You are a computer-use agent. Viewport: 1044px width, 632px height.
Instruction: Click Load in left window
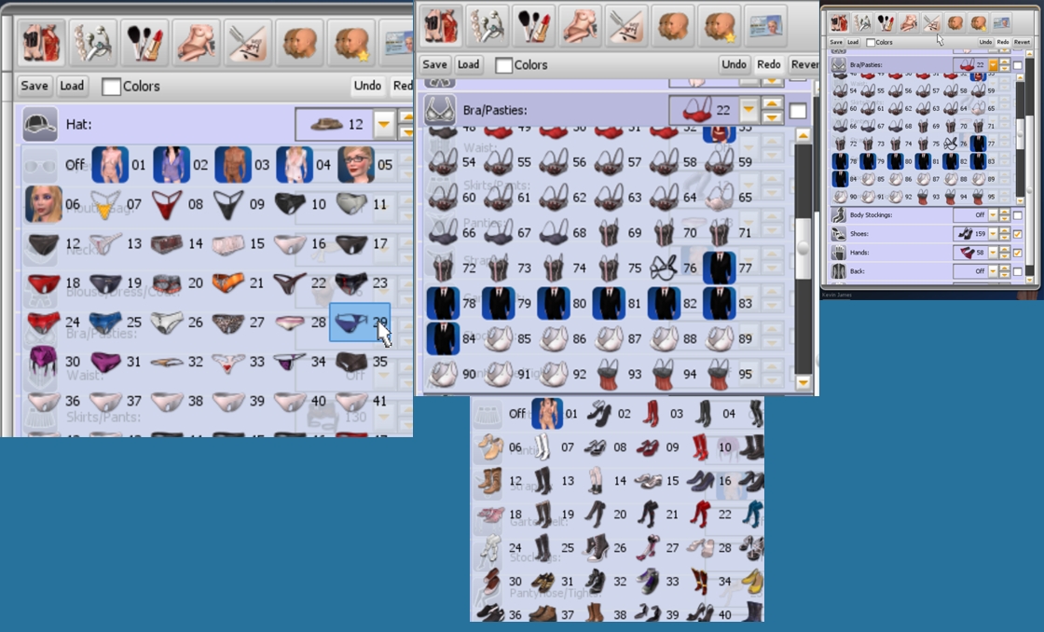(72, 86)
